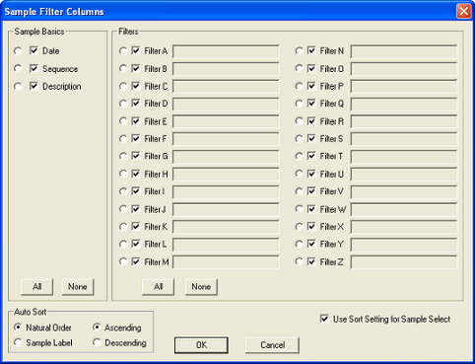Click All button in Sample Basics
The height and width of the screenshot is (364, 475).
36,287
